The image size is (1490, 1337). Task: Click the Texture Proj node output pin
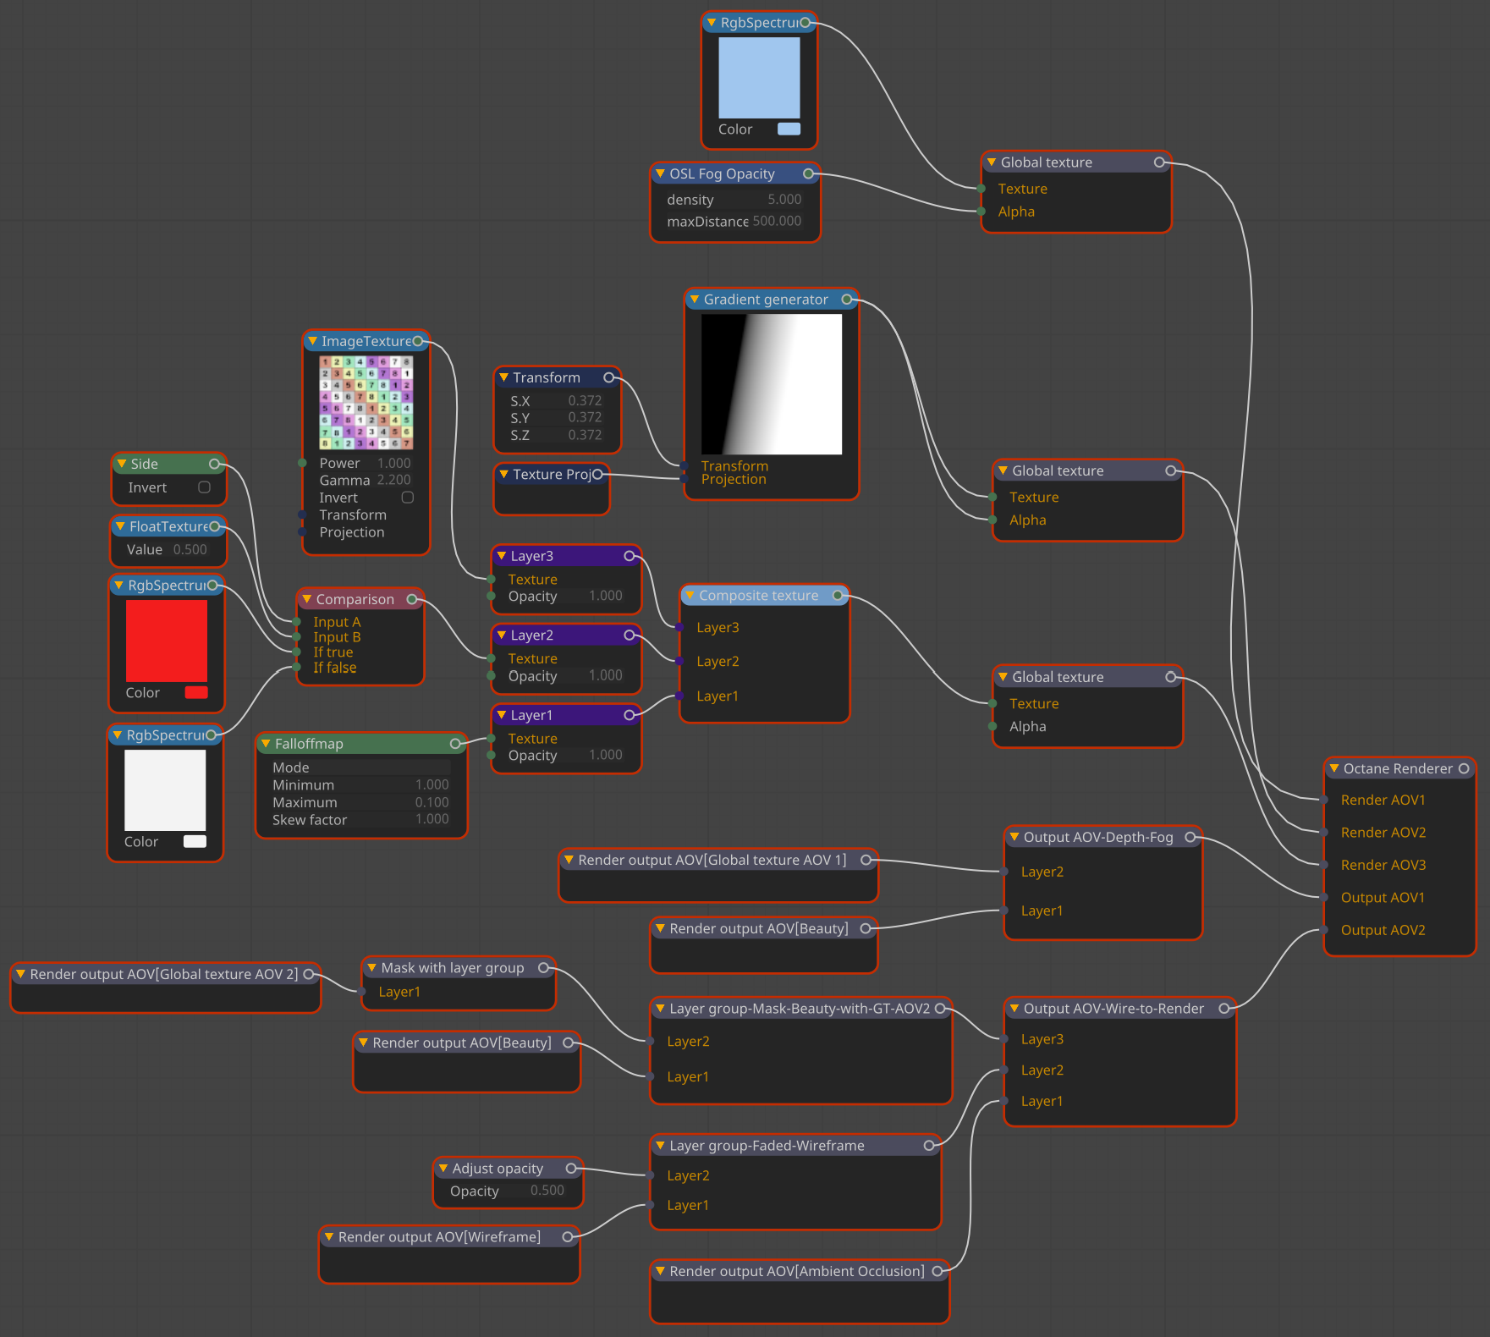[597, 475]
